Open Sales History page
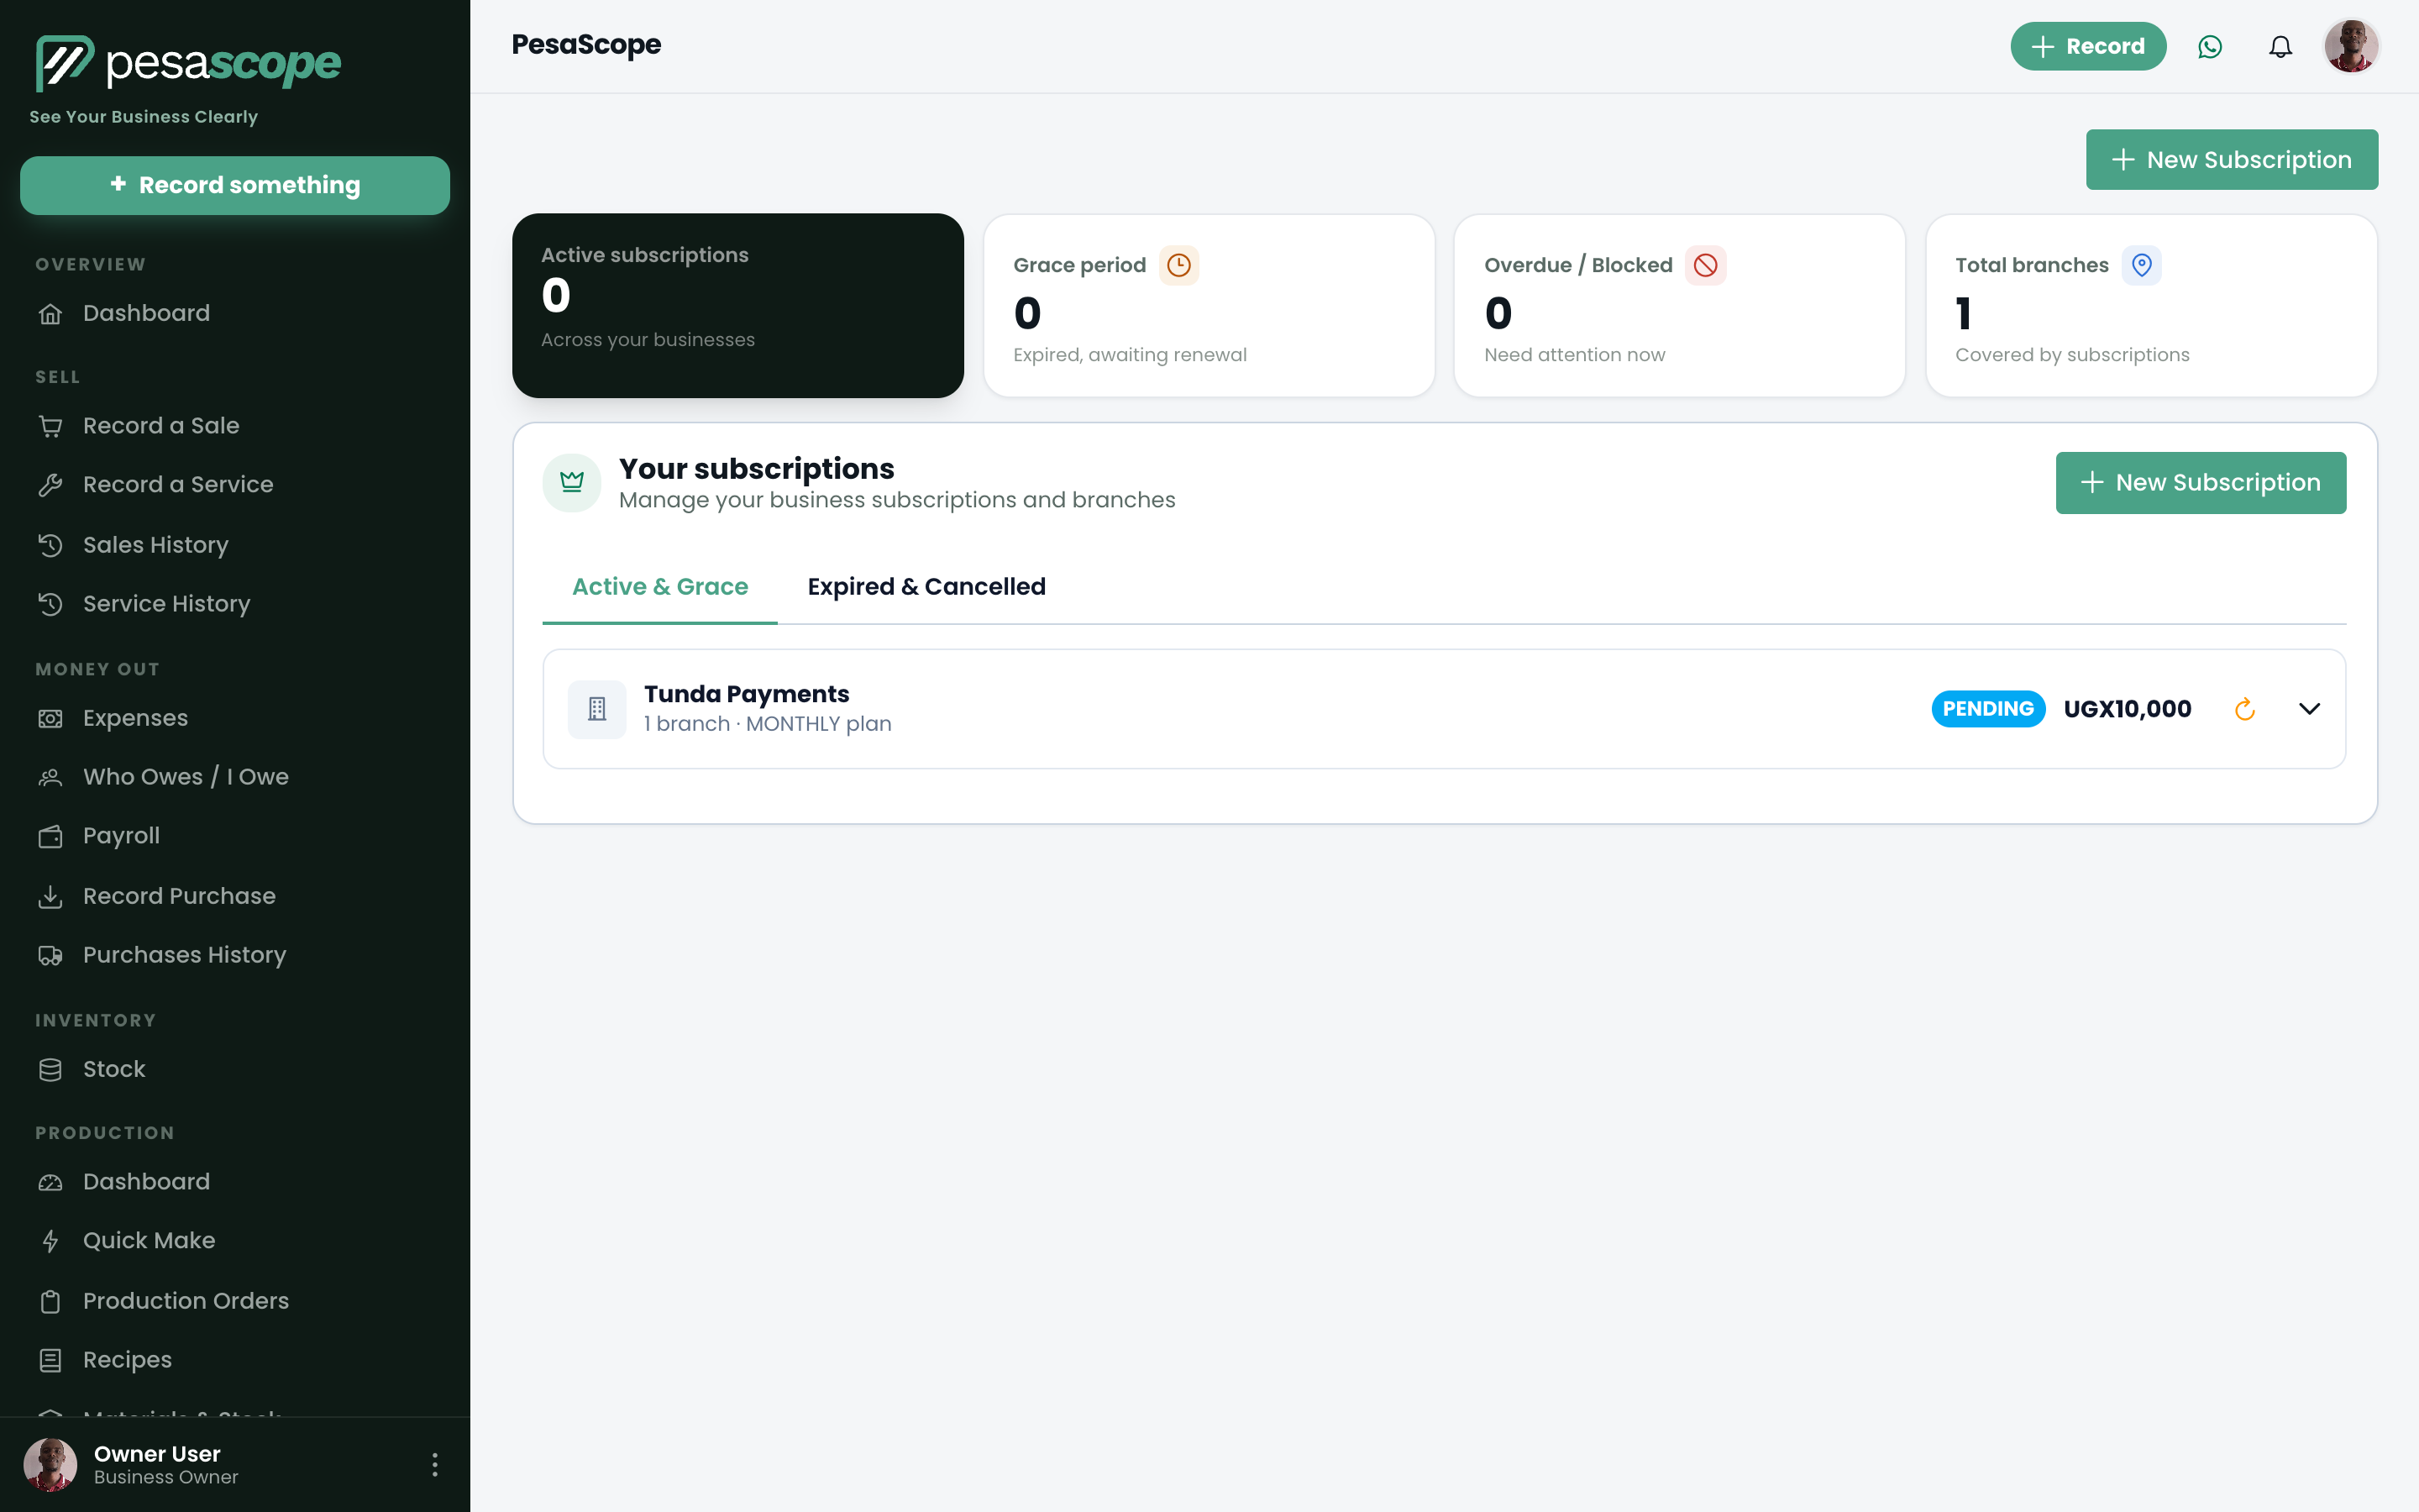The width and height of the screenshot is (2419, 1512). [235, 545]
